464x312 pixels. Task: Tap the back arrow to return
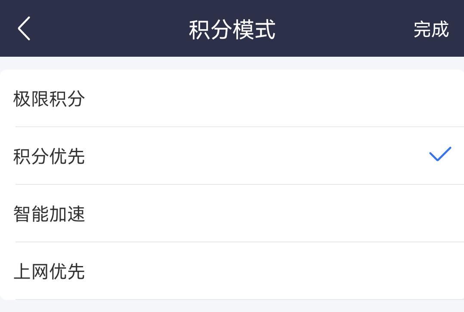pos(24,28)
